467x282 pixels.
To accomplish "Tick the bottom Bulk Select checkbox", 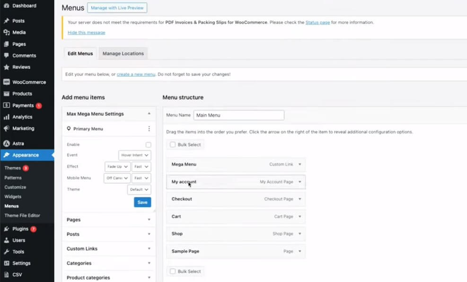I will (172, 271).
